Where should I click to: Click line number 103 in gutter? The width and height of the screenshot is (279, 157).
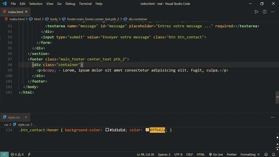coord(9,92)
